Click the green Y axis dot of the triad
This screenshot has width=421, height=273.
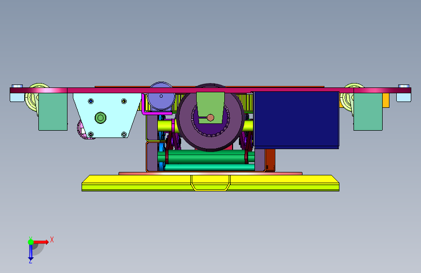[x=31, y=242]
